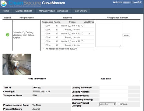Select row 'Wash, 3,0 min < 99 °C'
Image resolution: width=144 pixels, height=111 pixels.
[x=68, y=41]
